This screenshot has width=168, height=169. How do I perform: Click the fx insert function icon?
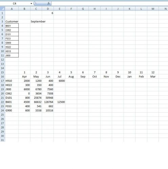coord(48,3)
